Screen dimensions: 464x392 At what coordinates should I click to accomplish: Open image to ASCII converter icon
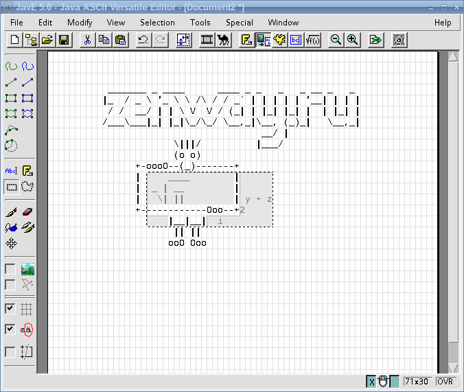[263, 40]
